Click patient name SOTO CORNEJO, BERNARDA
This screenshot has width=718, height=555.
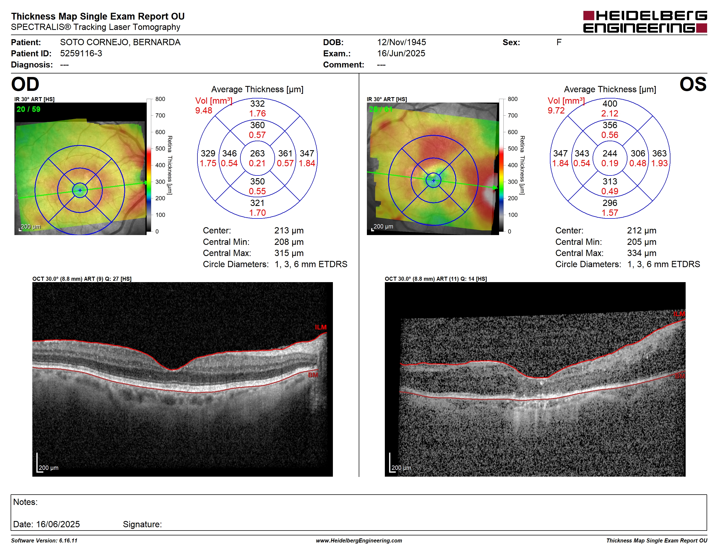pyautogui.click(x=120, y=42)
